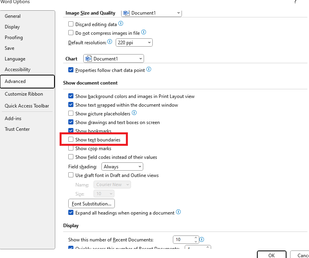
Task: Uncheck the Show bookmarks checkbox
Action: [71, 130]
